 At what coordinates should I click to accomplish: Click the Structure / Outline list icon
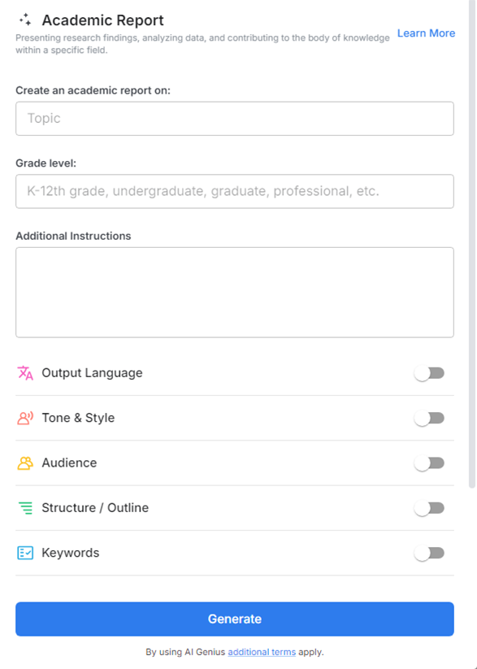pyautogui.click(x=24, y=507)
